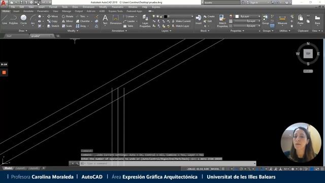325x183 pixels.
Task: Click the Mirror tool
Action: tap(68, 21)
